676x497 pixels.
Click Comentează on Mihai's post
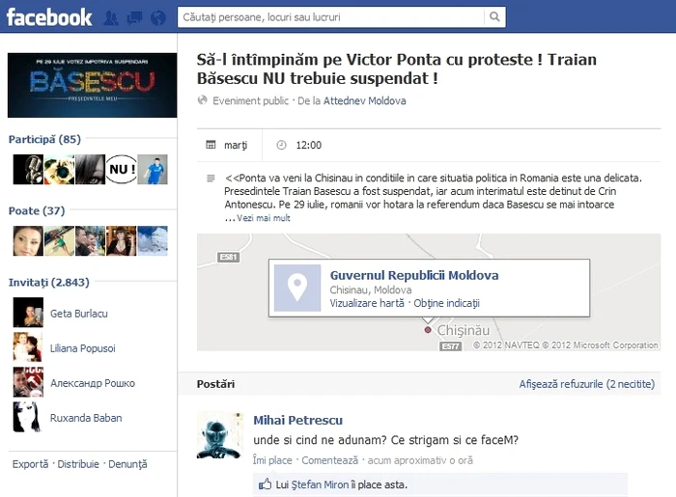coord(330,460)
